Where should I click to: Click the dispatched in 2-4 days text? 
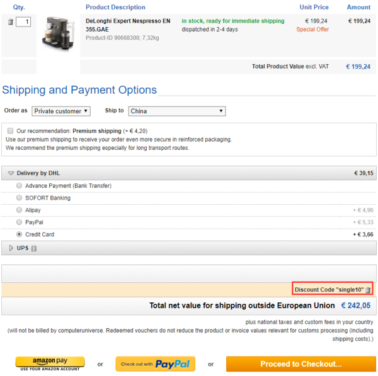210,30
